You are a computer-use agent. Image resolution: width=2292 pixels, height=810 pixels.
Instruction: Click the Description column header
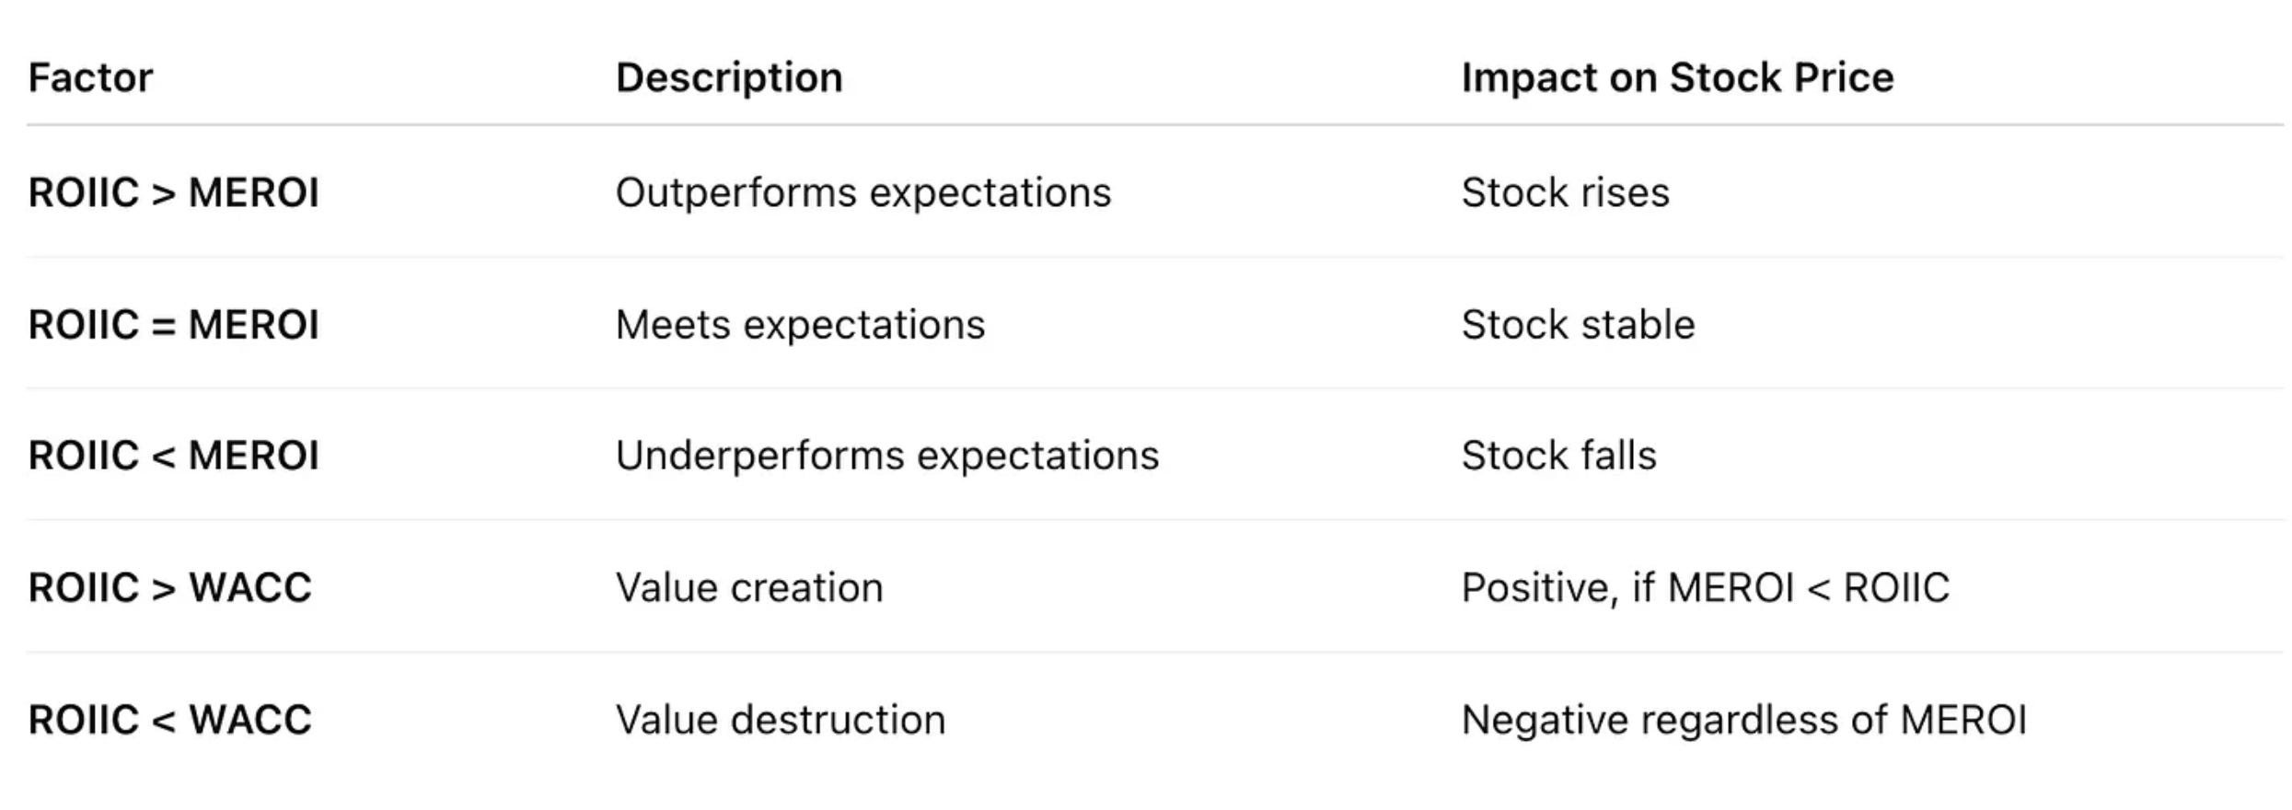(x=729, y=77)
